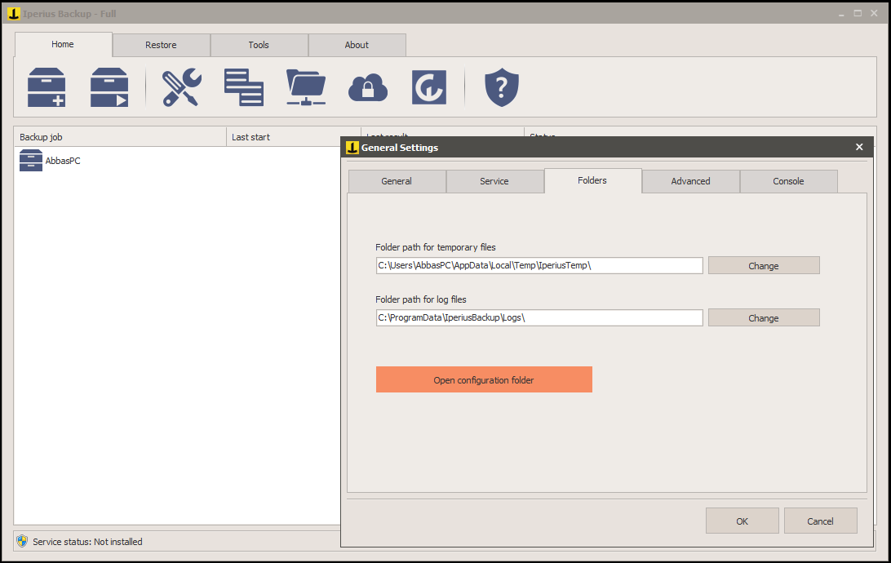Change the log files folder path

tap(764, 317)
